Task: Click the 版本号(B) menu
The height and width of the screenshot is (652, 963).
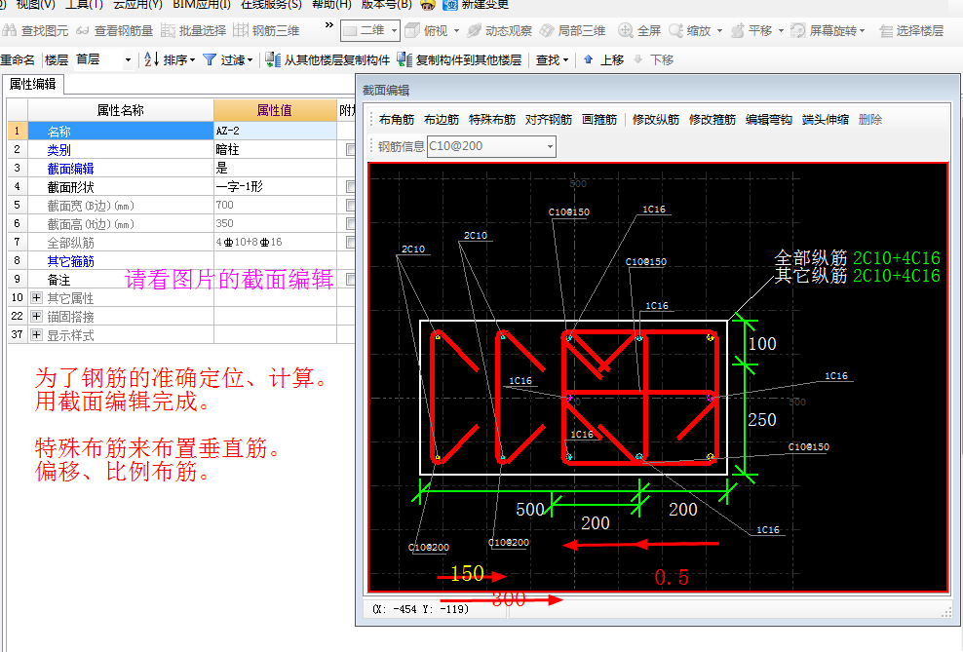Action: (x=386, y=4)
